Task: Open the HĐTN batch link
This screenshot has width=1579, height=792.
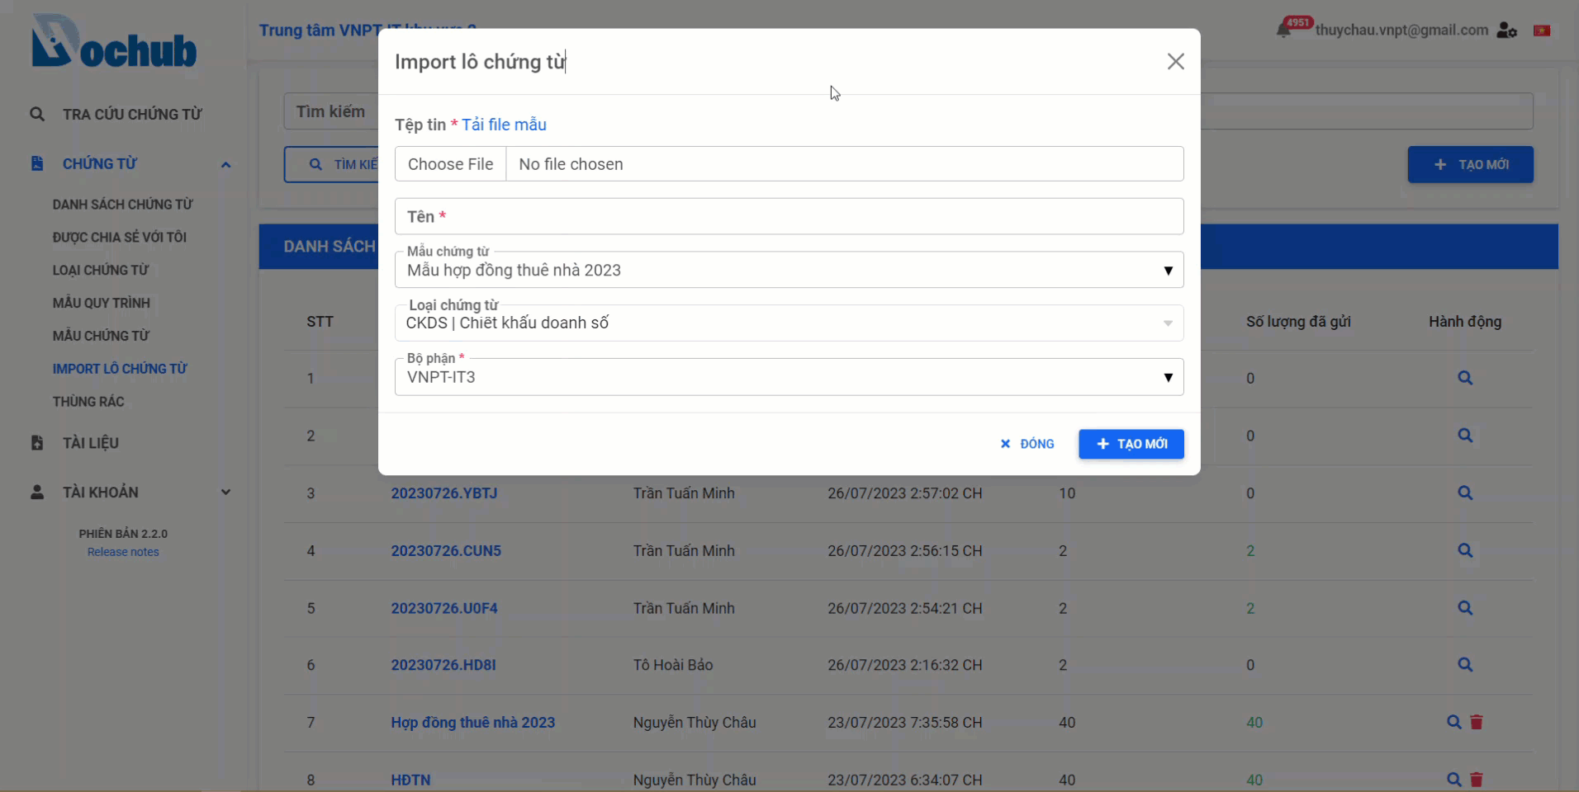Action: 410,780
